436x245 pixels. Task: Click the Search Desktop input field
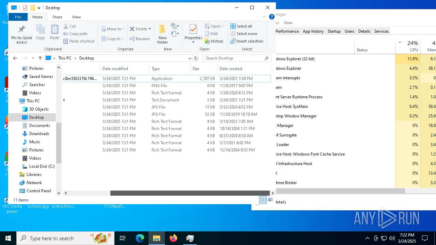(233, 58)
